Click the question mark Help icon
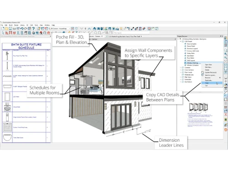 pyautogui.click(x=33, y=29)
